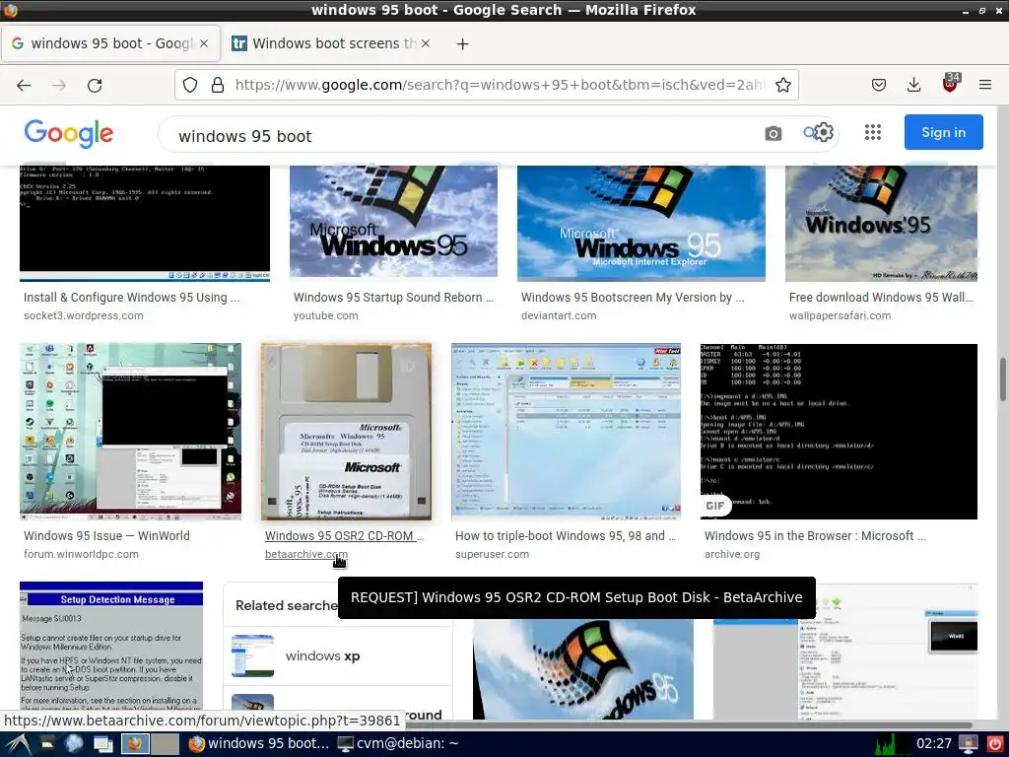Click the red power button in taskbar
Viewport: 1009px width, 757px height.
pyautogui.click(x=994, y=743)
